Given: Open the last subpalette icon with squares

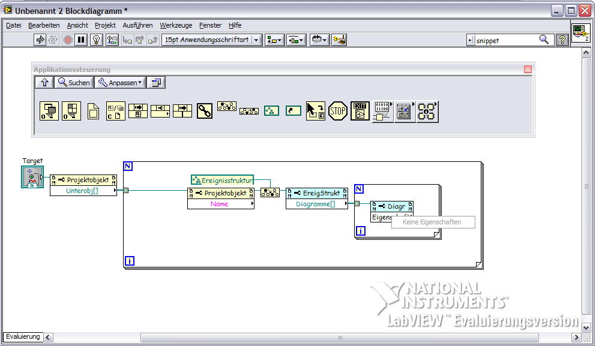Looking at the screenshot, I should (427, 112).
